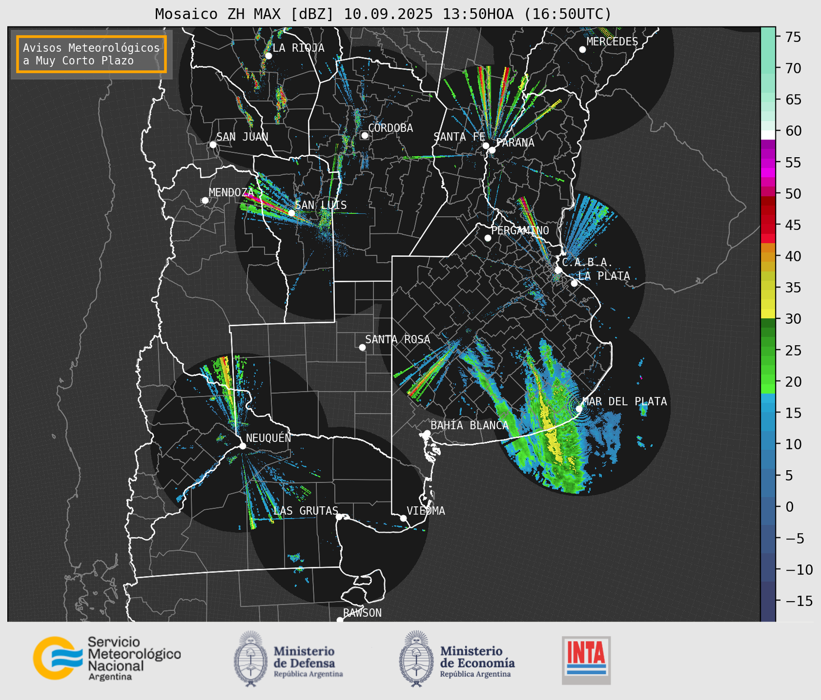The image size is (821, 700).
Task: Select the Mendoza city marker dot
Action: (x=205, y=200)
